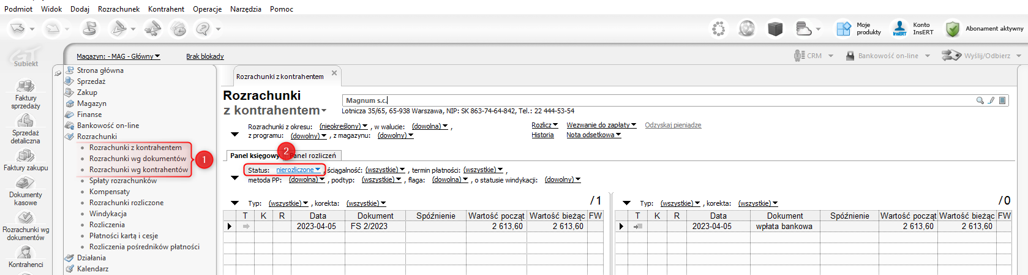Click the Historia link
The height and width of the screenshot is (275, 1028).
tap(542, 135)
